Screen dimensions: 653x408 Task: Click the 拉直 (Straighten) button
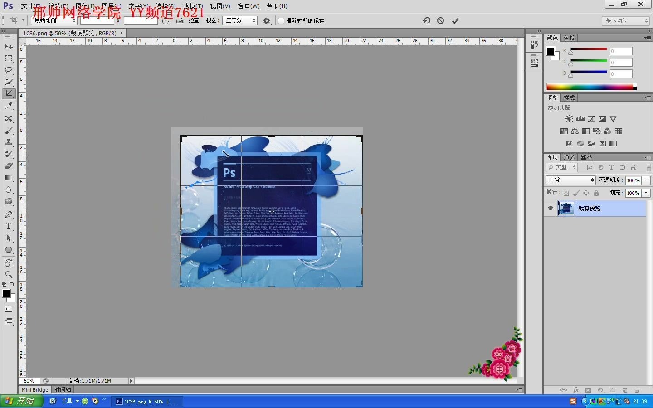tap(194, 20)
